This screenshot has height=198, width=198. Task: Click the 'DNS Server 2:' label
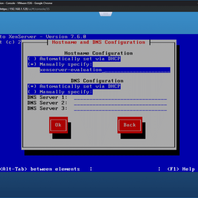[x=47, y=103]
